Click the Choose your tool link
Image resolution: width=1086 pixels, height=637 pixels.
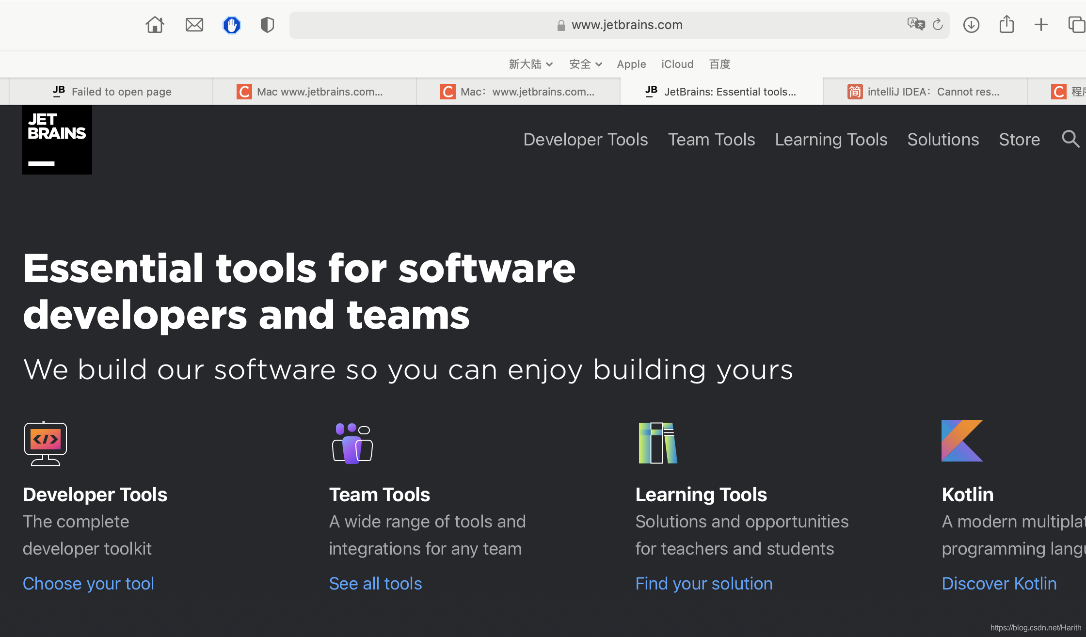pyautogui.click(x=88, y=583)
